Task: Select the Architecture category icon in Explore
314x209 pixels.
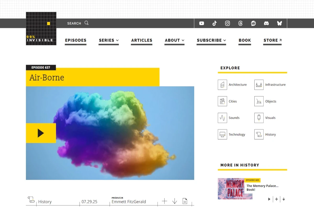Action: 222,85
